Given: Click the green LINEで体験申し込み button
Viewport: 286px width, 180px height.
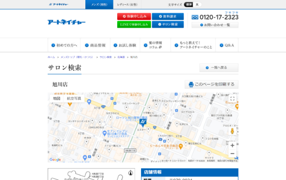Looking at the screenshot, I should pos(134,24).
